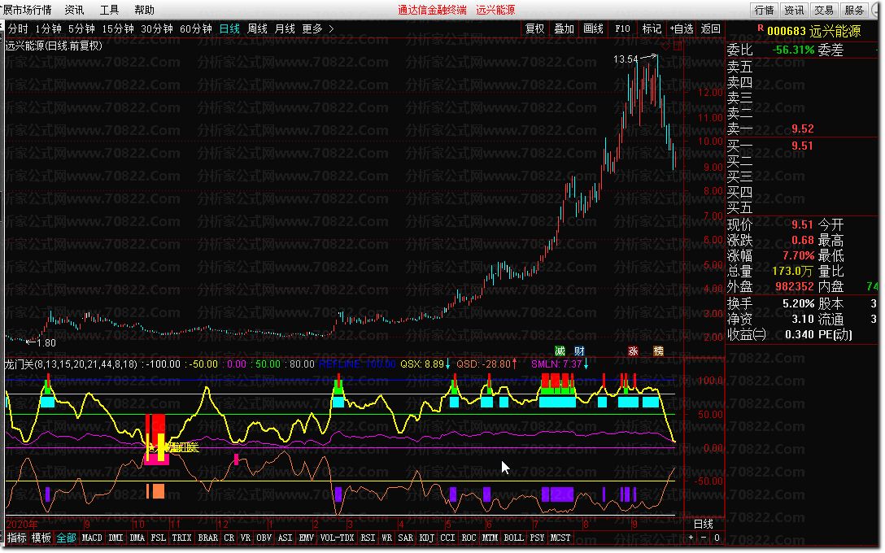Switch to 周线 weekly chart
The image size is (885, 553).
[x=257, y=28]
